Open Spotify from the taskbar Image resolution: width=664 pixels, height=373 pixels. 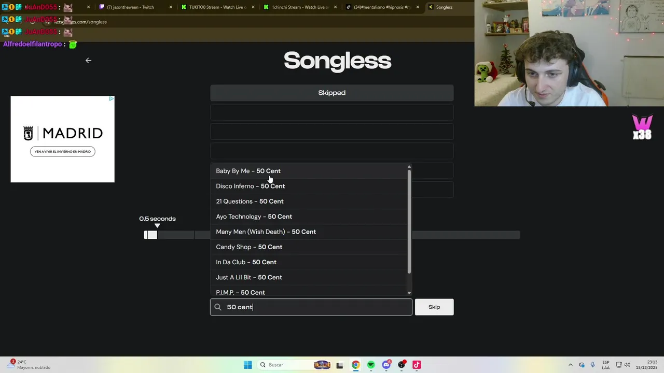tap(371, 365)
